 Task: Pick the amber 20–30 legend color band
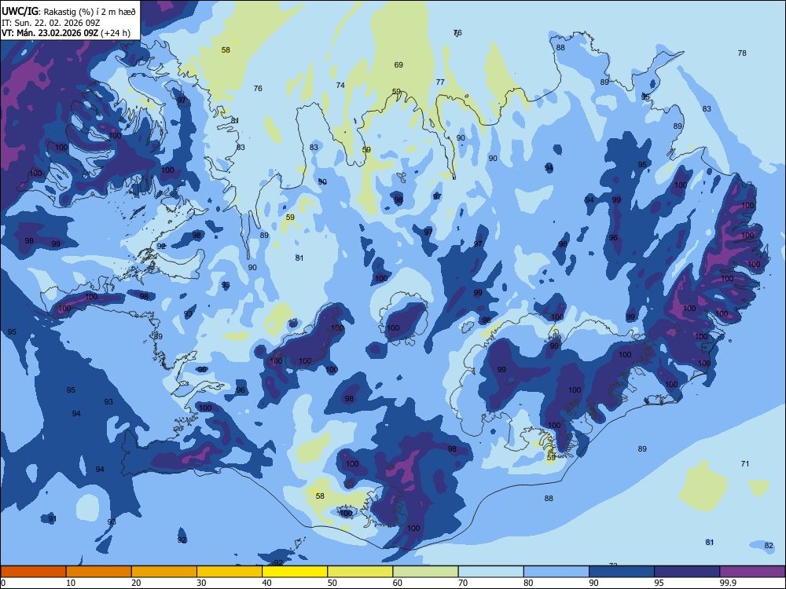click(x=164, y=572)
